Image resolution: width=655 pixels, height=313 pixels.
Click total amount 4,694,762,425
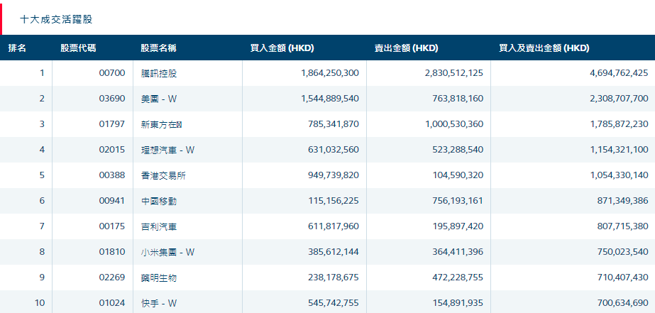[619, 73]
